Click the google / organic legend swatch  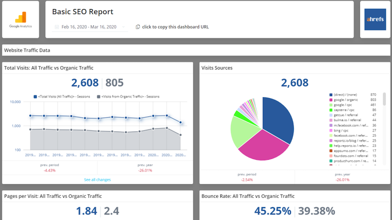(331, 100)
